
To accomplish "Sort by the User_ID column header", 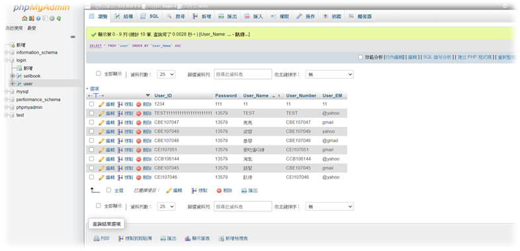I will 163,96.
